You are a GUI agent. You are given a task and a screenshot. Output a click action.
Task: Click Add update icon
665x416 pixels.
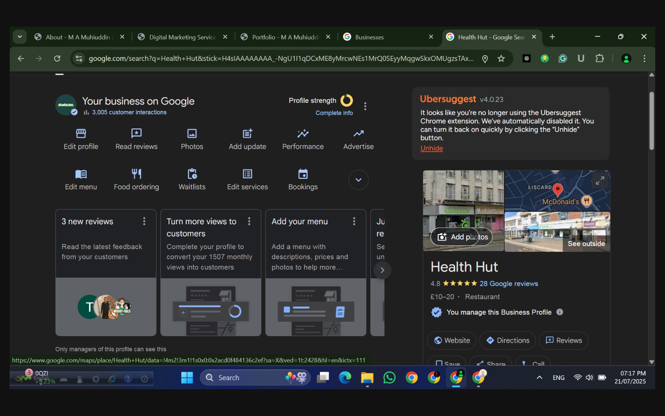point(247,134)
